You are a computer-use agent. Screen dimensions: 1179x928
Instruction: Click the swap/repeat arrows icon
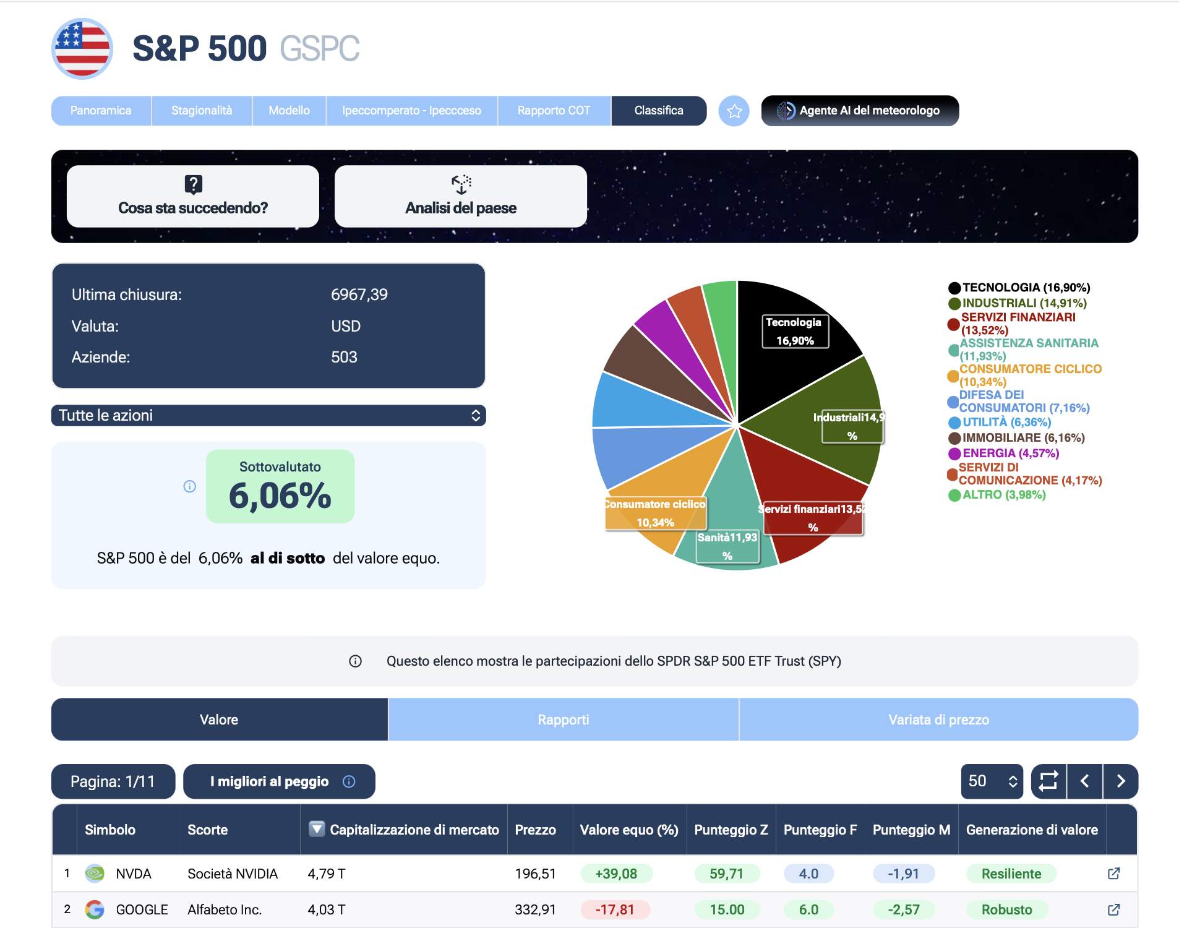1048,781
